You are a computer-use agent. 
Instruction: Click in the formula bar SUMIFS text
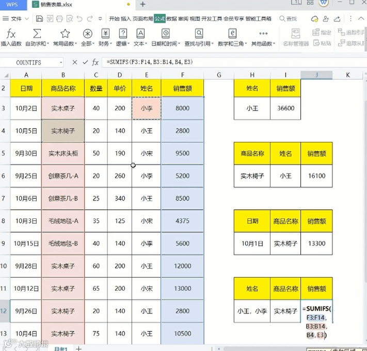click(150, 62)
